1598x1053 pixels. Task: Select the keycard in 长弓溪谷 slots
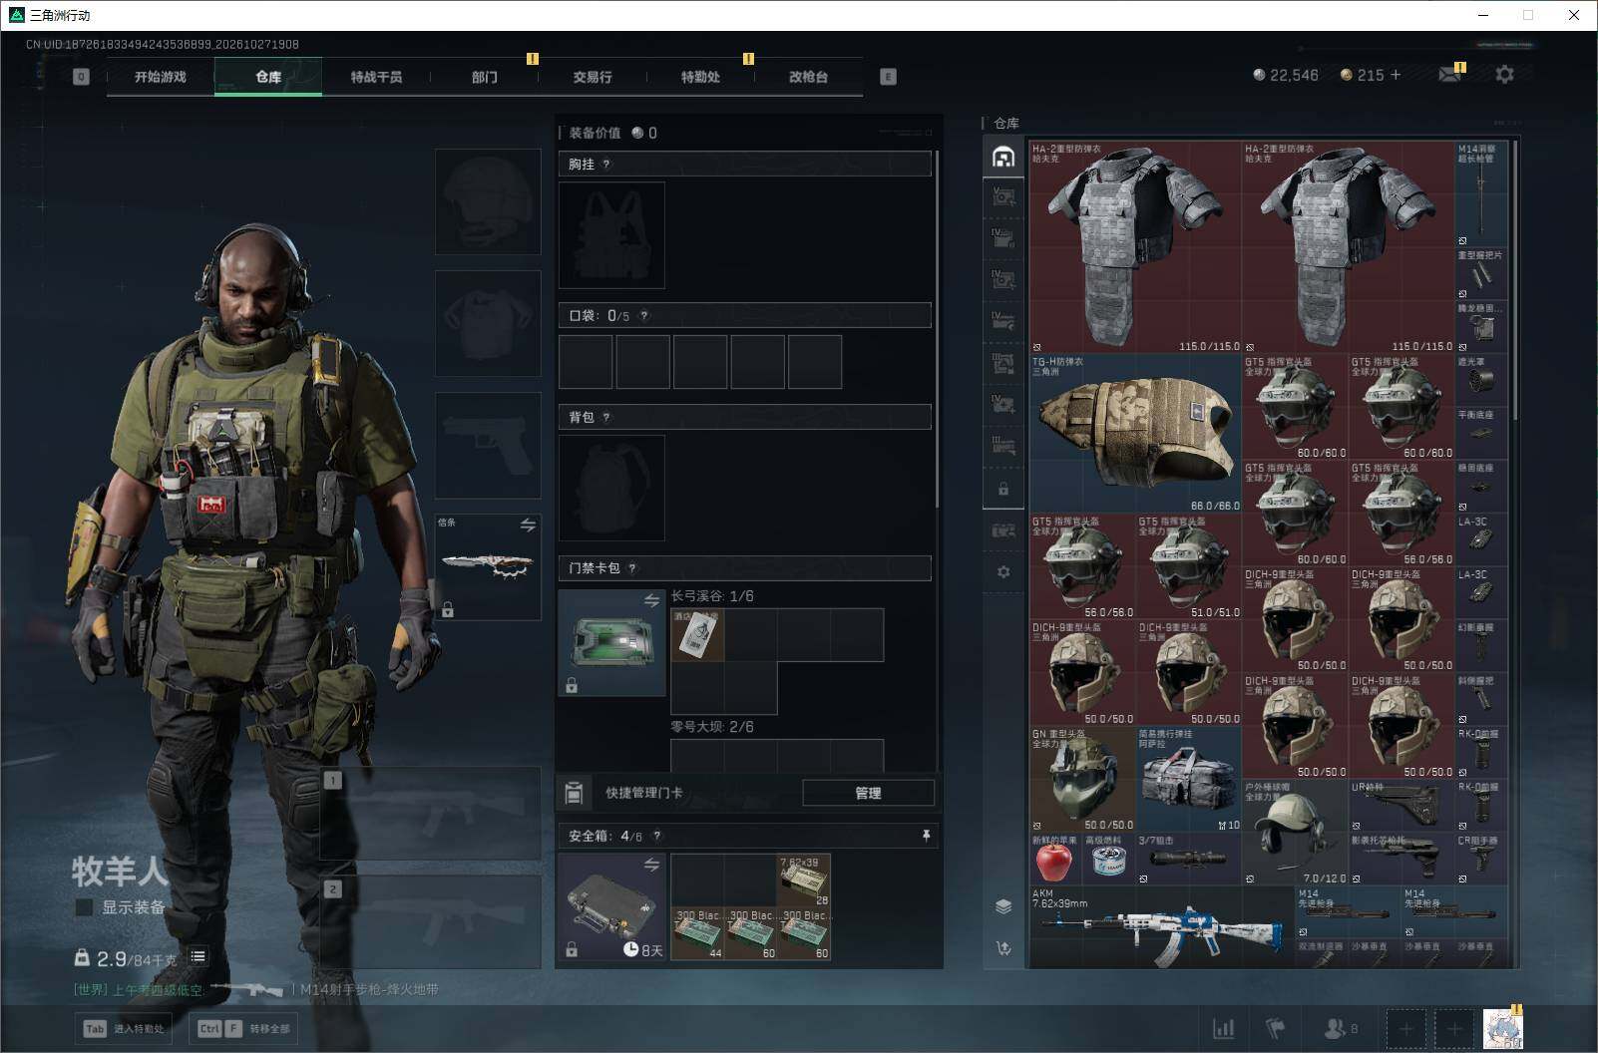click(x=697, y=635)
